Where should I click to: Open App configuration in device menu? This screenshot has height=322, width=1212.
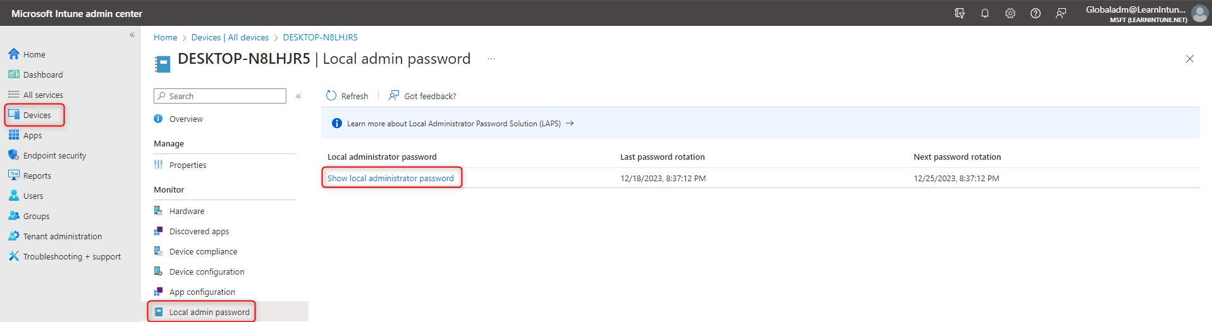pyautogui.click(x=202, y=292)
